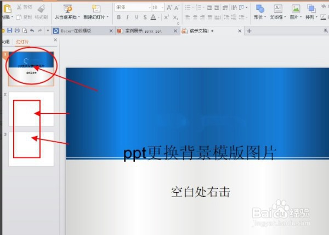329x235 pixels.
Task: Insert a Text Box (文本框) icon
Action: (x=278, y=9)
